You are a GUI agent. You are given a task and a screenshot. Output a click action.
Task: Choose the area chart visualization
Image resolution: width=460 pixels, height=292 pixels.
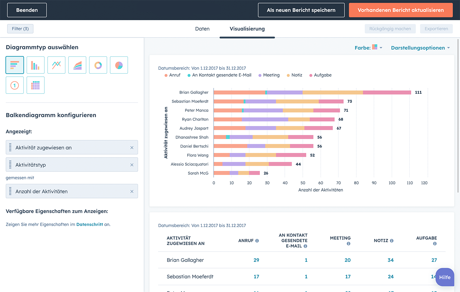point(77,65)
